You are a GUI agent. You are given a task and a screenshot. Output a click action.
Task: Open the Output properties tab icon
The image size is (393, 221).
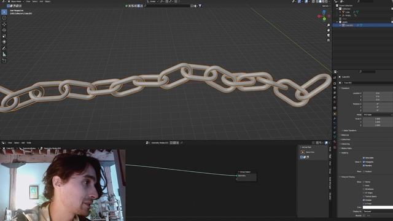click(x=335, y=88)
